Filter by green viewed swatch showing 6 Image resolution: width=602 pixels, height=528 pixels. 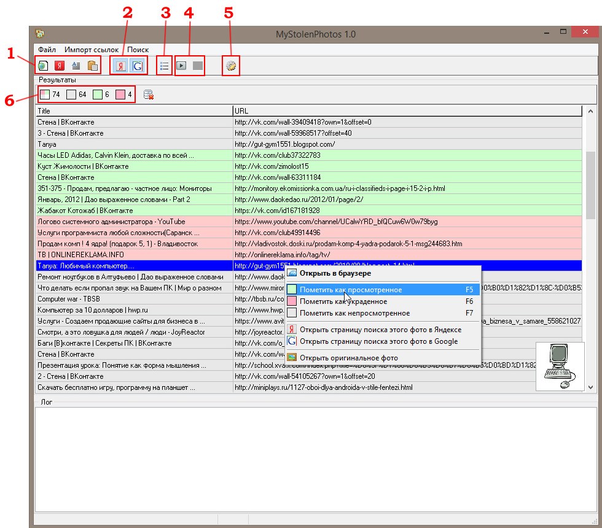coord(98,95)
